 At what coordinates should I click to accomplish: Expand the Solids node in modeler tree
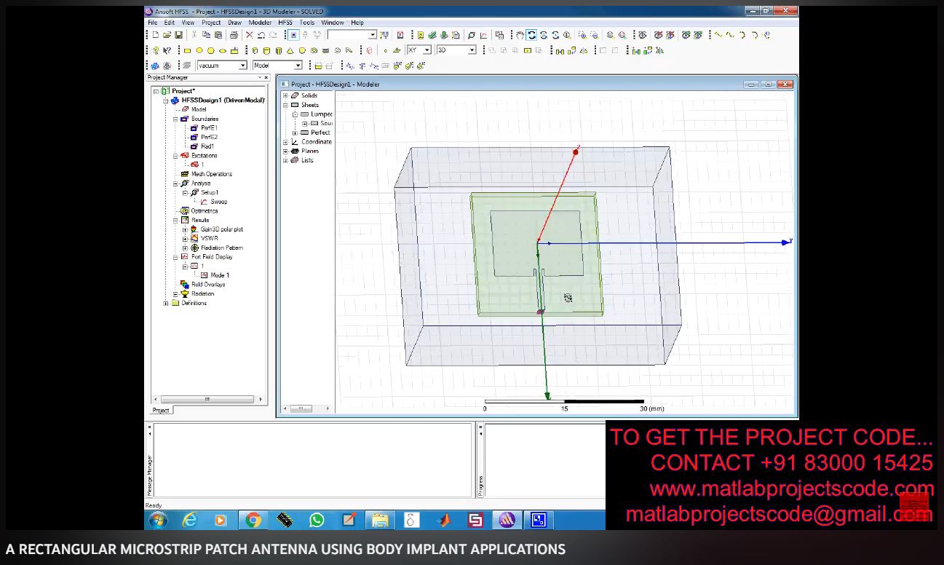click(286, 95)
